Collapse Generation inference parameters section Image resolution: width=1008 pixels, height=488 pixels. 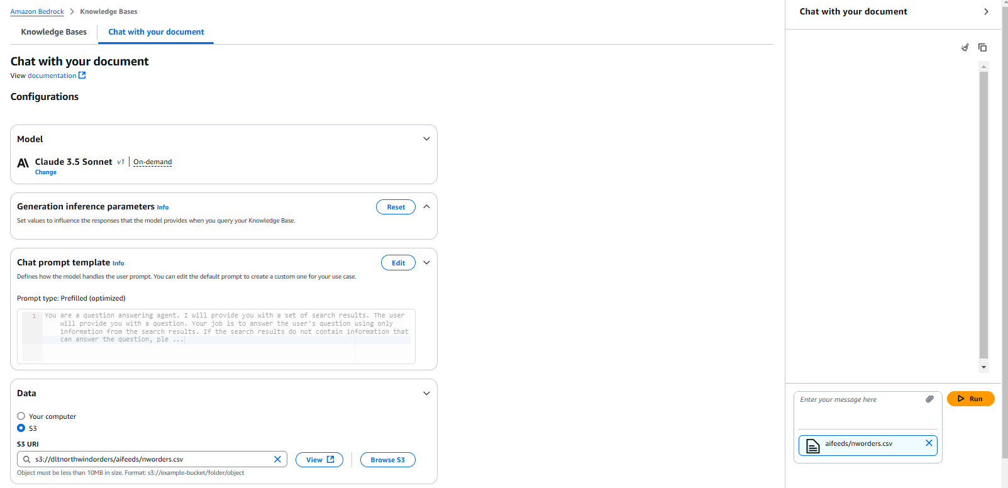click(x=426, y=206)
